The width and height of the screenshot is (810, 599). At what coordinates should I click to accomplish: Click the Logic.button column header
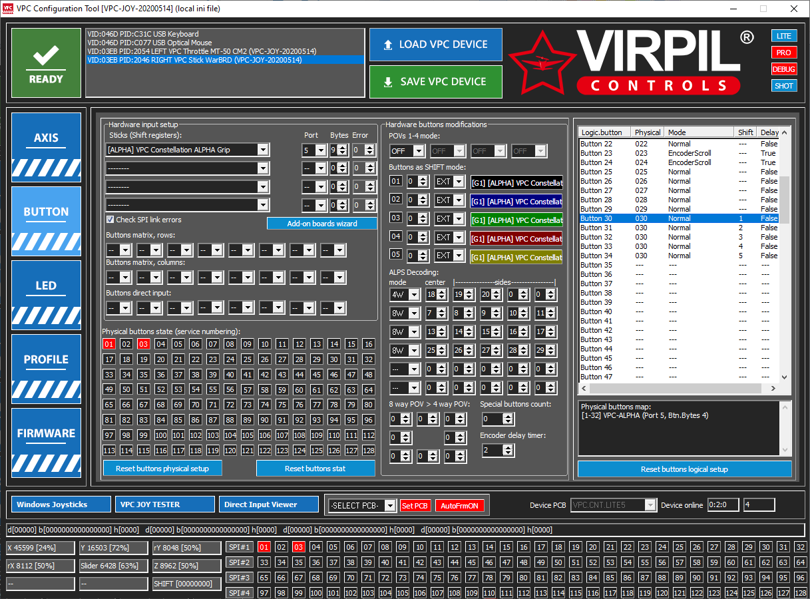605,132
